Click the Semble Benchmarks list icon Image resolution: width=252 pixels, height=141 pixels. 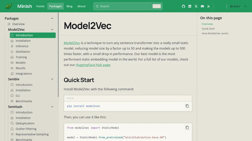point(12,101)
